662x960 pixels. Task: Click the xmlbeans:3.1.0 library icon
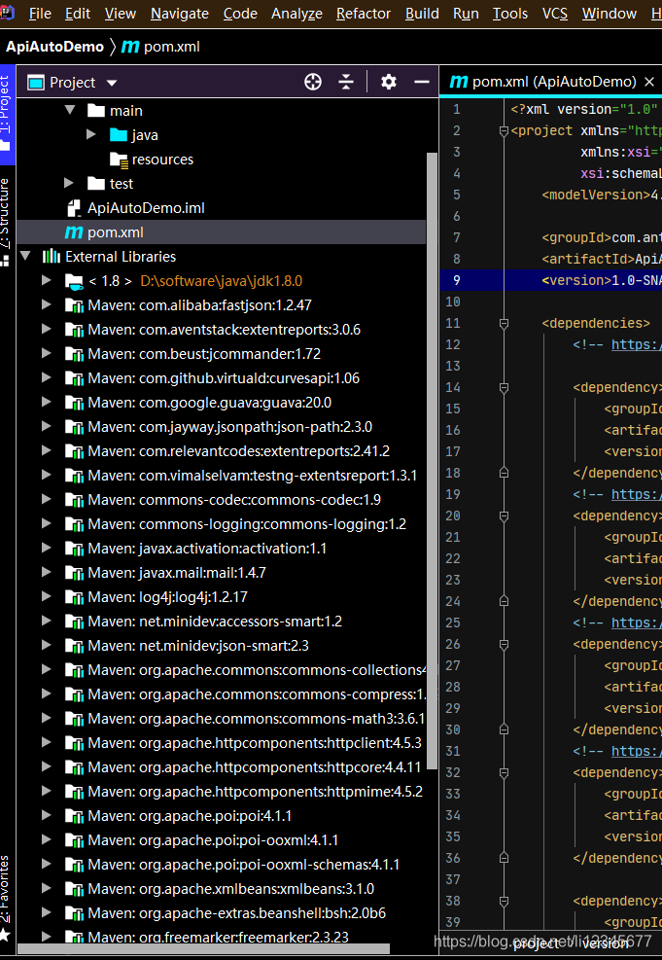click(x=74, y=888)
